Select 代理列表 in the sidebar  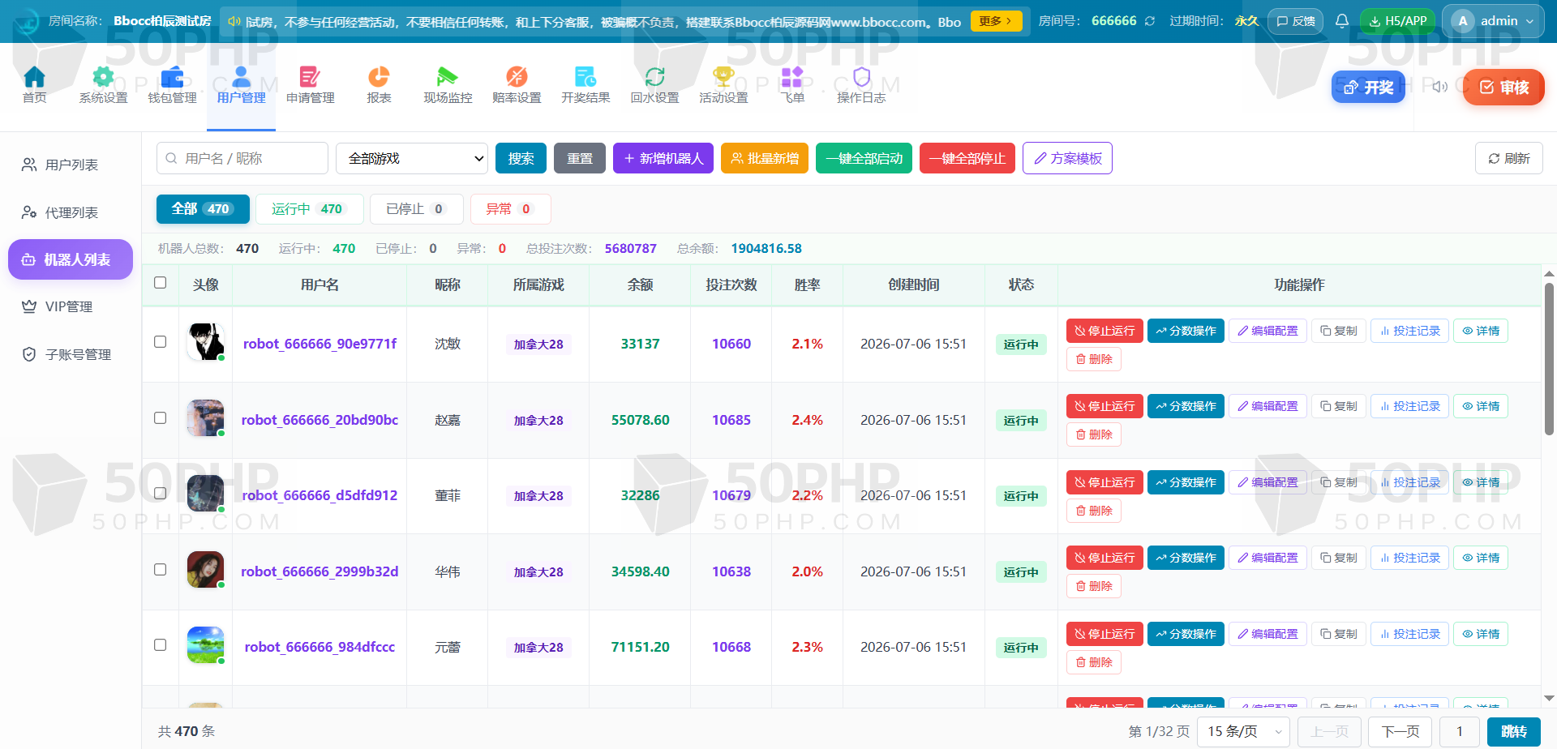[71, 212]
